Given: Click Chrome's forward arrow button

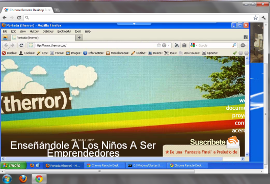Looking at the screenshot, I should point(12,17).
